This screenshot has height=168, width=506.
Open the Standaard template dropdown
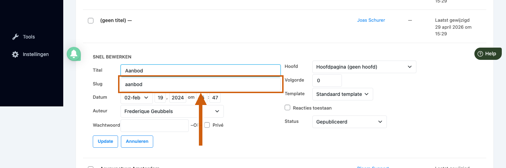pyautogui.click(x=343, y=94)
